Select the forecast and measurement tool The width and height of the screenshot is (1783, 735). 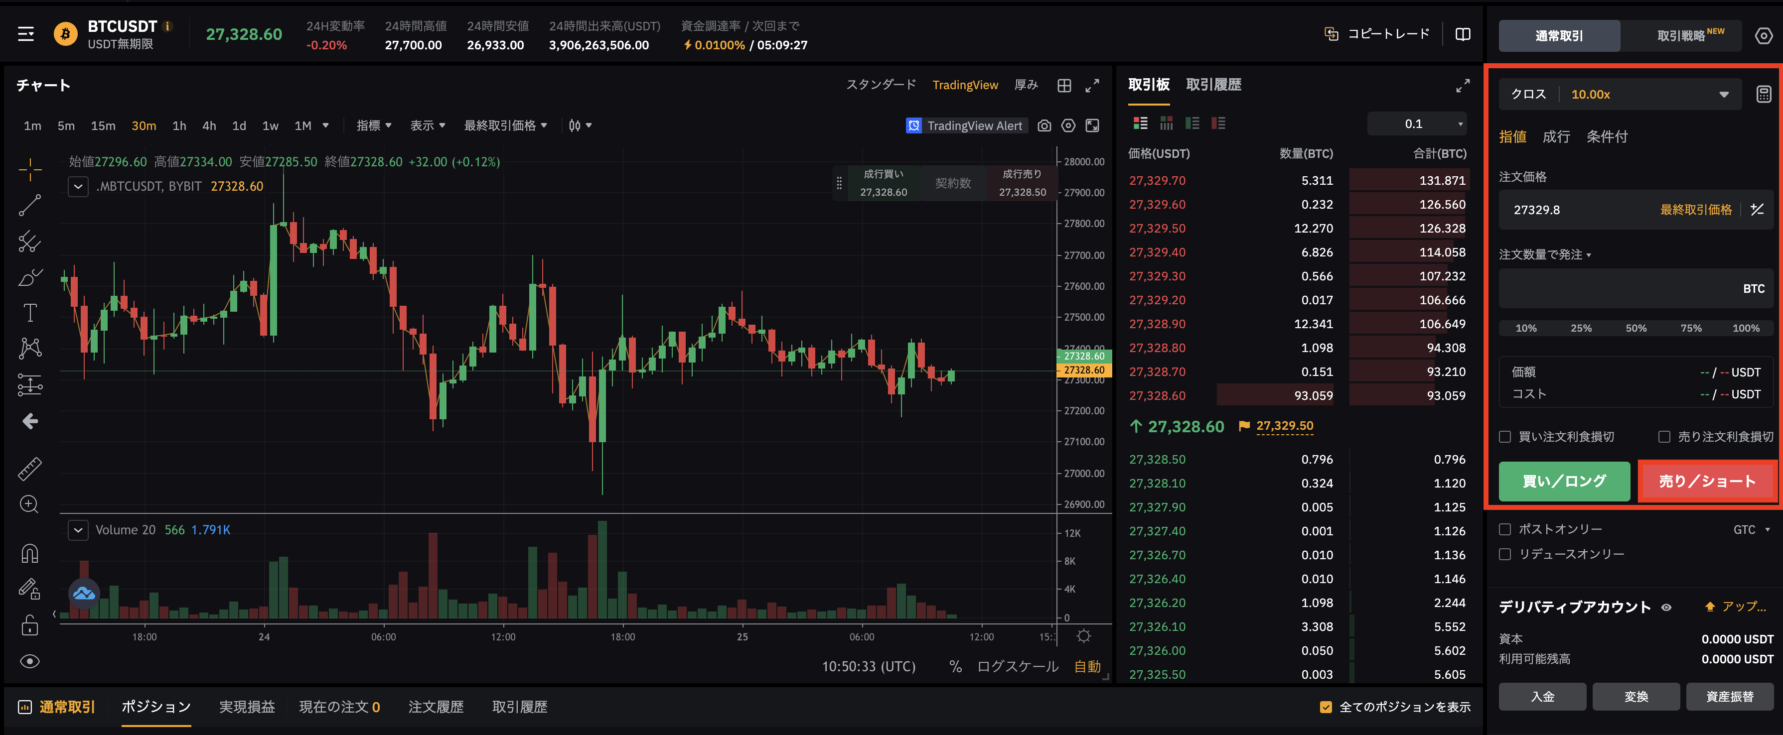click(x=30, y=384)
